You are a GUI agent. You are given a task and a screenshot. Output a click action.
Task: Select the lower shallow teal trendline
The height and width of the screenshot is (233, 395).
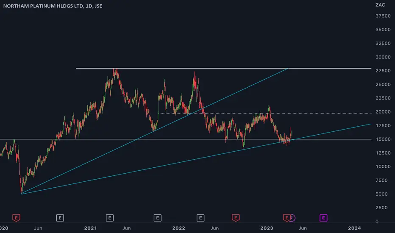point(196,159)
